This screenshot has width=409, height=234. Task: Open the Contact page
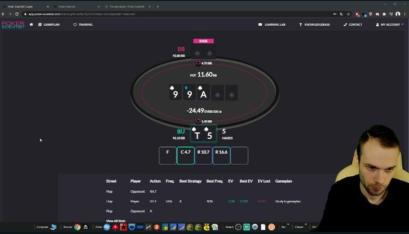353,25
